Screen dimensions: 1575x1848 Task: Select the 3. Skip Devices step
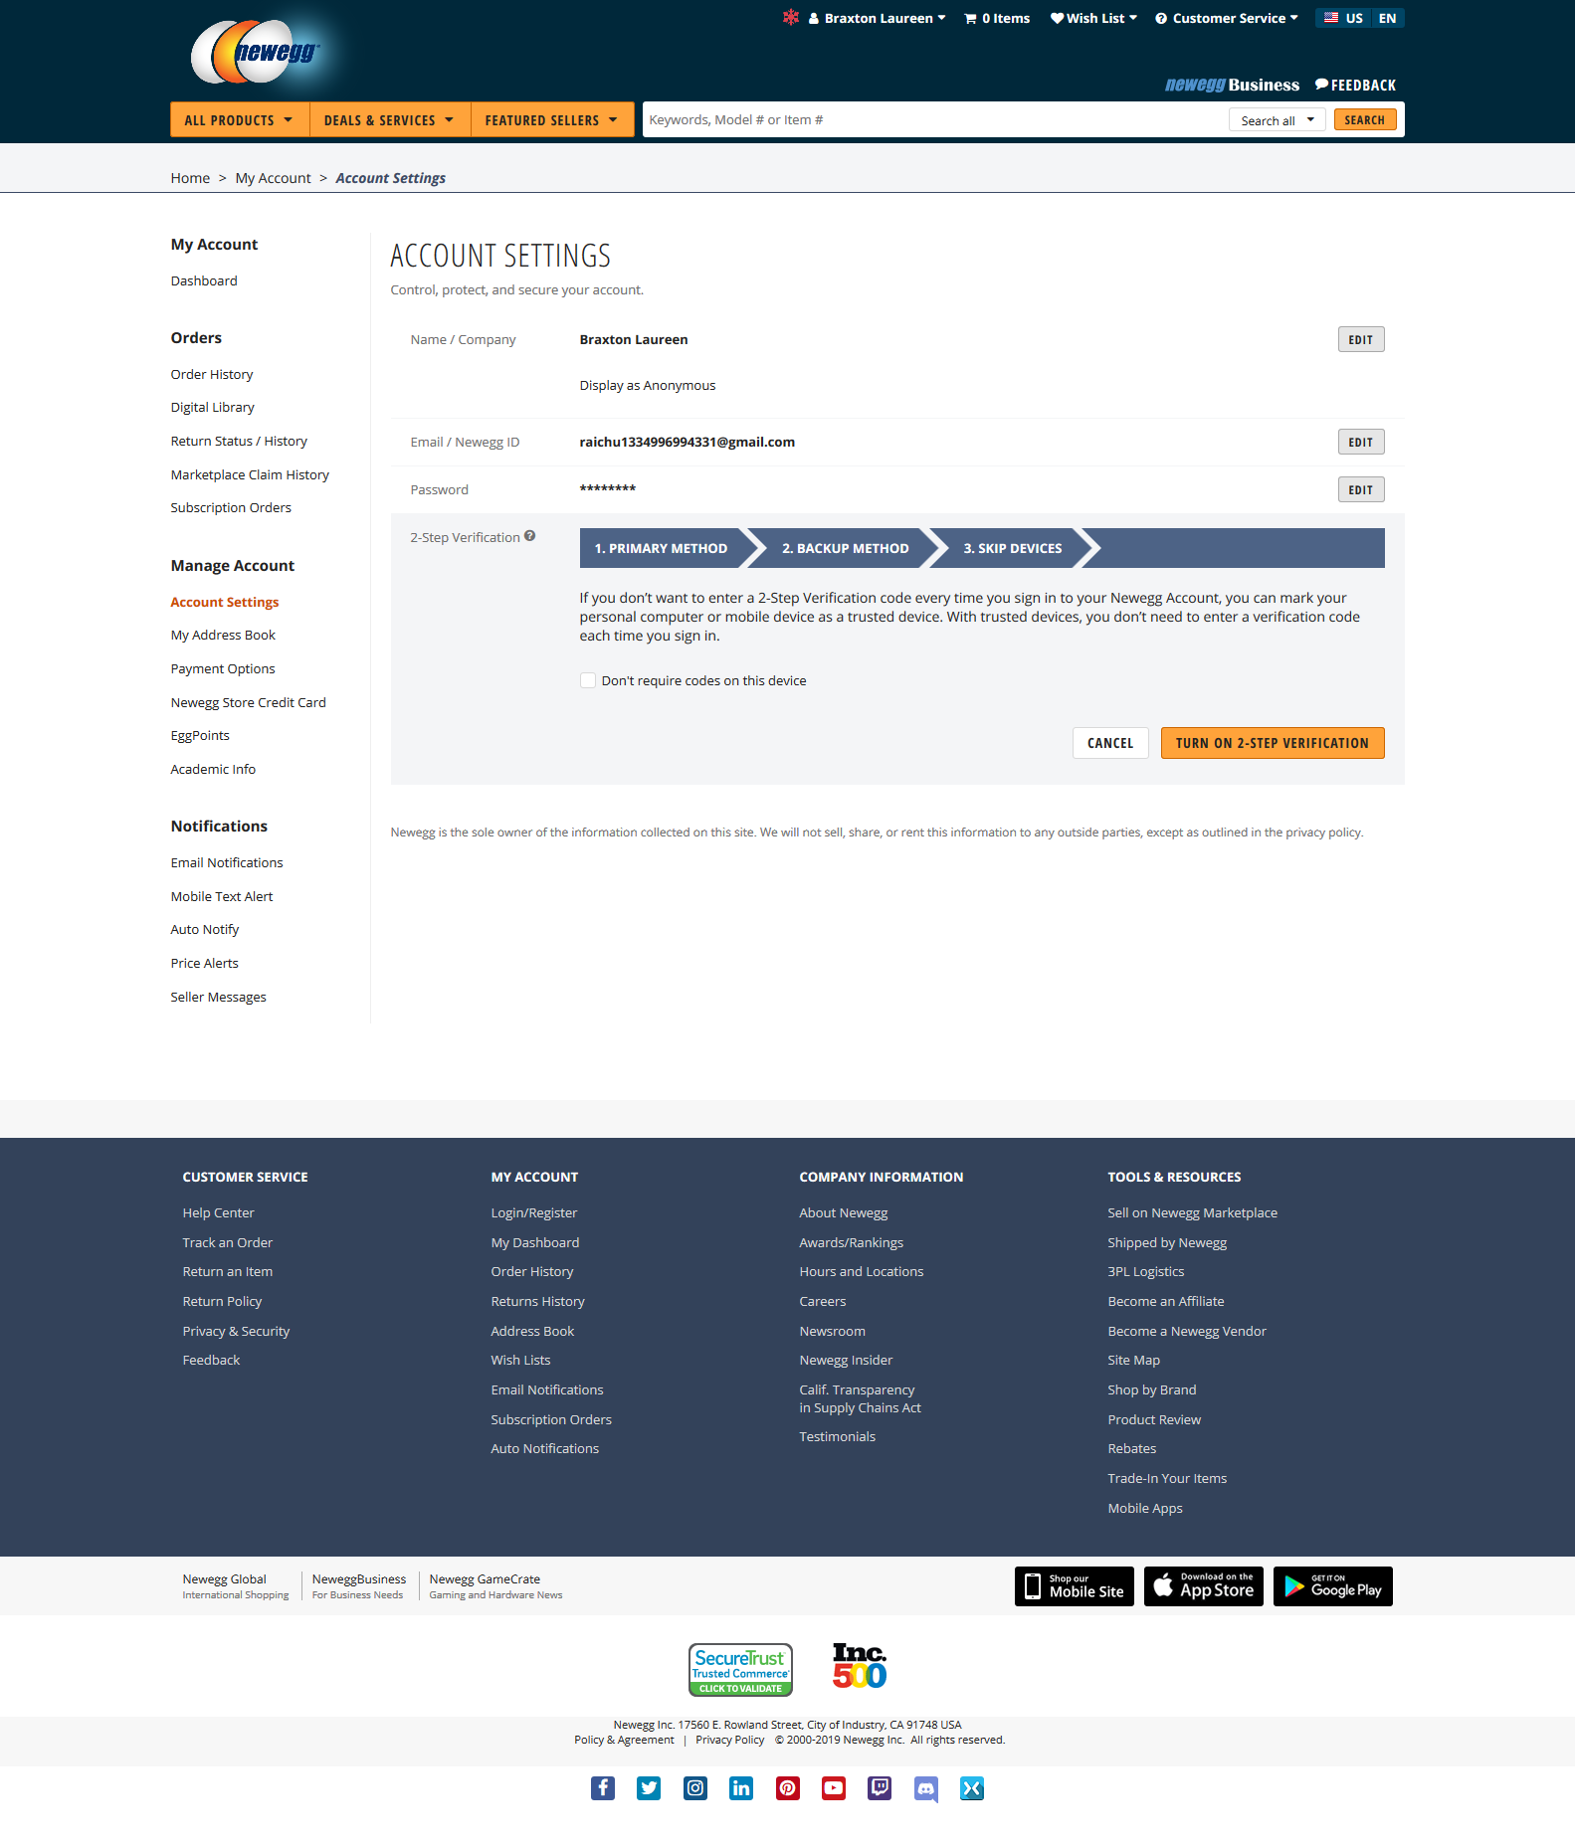[x=1012, y=548]
